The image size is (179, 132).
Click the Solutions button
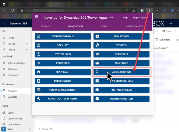(121, 54)
